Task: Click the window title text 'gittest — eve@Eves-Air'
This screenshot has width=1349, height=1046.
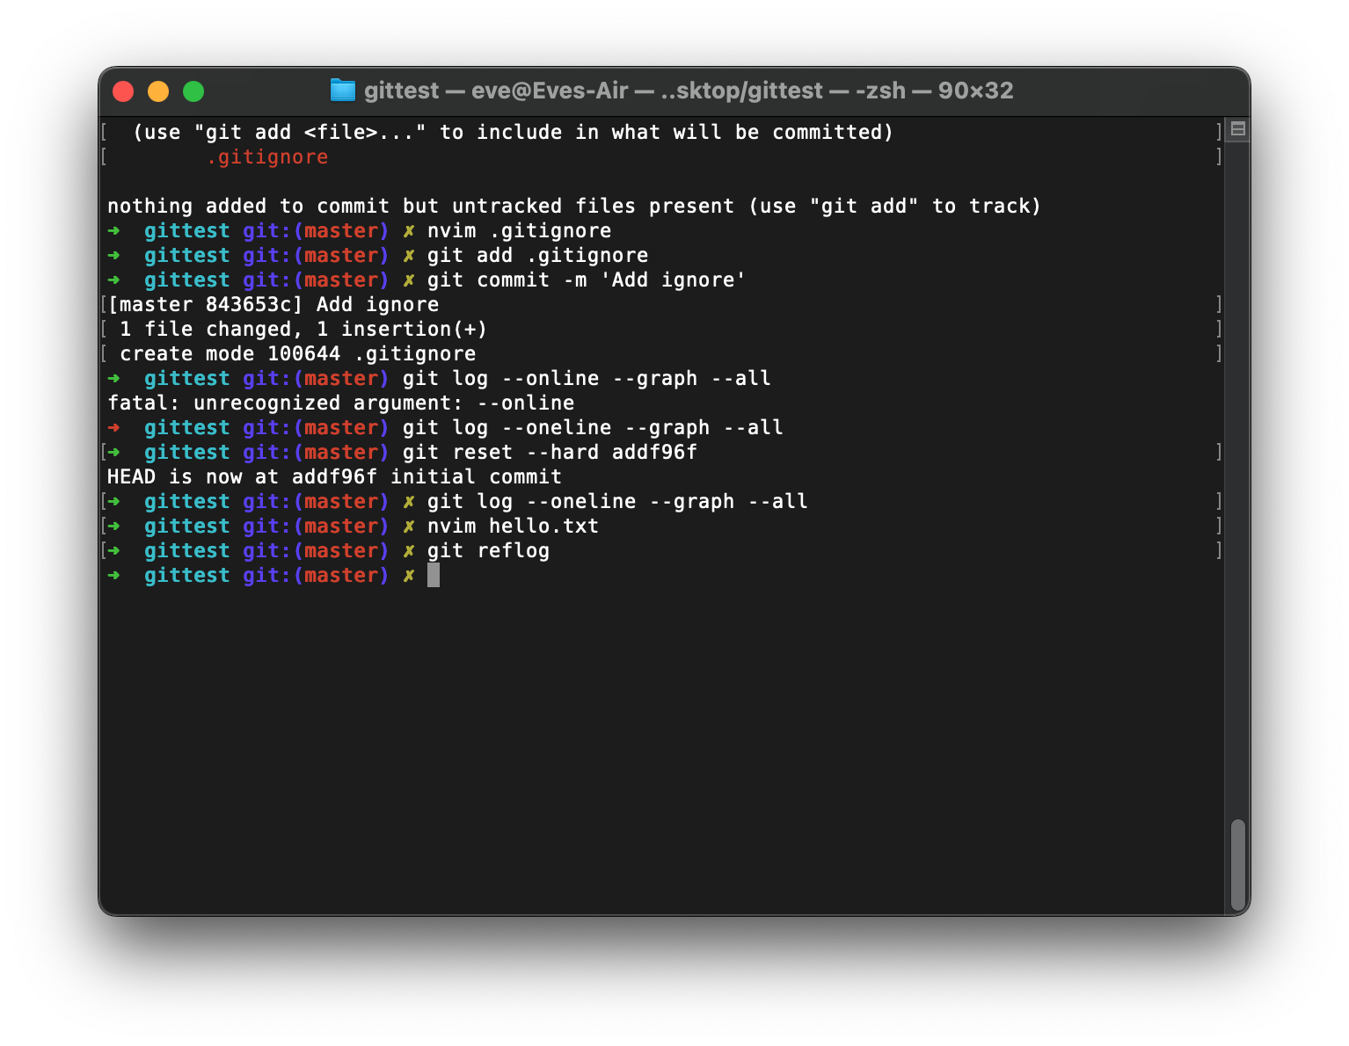Action: point(496,91)
